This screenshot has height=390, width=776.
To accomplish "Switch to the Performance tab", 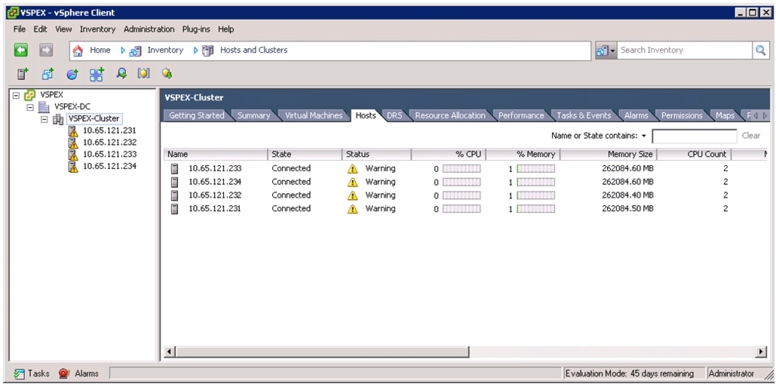I will point(520,115).
